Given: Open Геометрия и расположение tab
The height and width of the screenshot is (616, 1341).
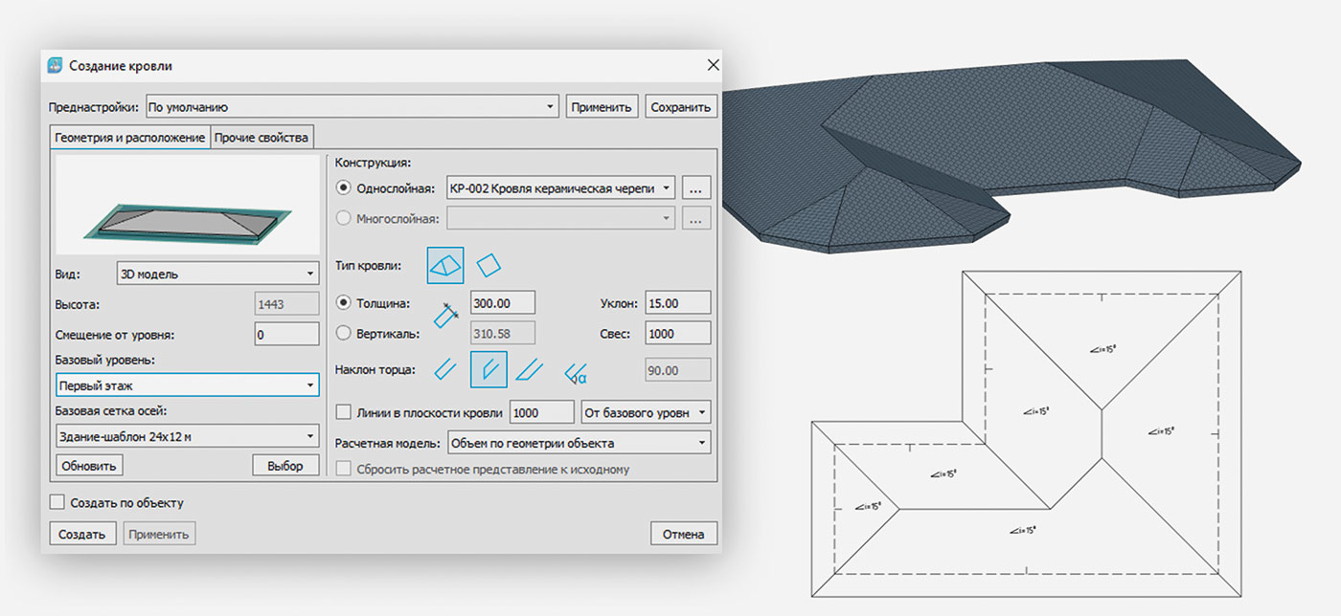Looking at the screenshot, I should click(x=129, y=138).
